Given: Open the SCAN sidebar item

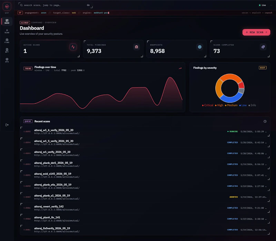Looking at the screenshot, I should click(7, 31).
